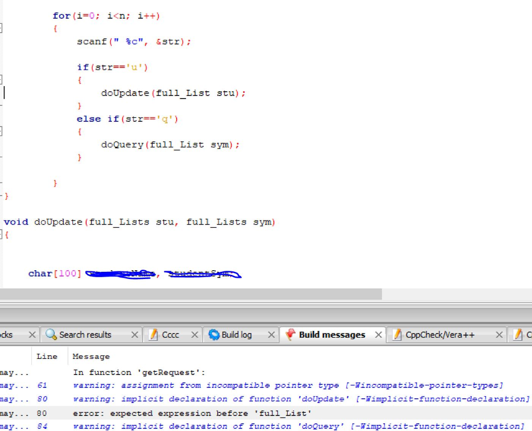The height and width of the screenshot is (431, 532).
Task: Collapse the else-if(str=='q') block fold marker
Action: click(2, 131)
